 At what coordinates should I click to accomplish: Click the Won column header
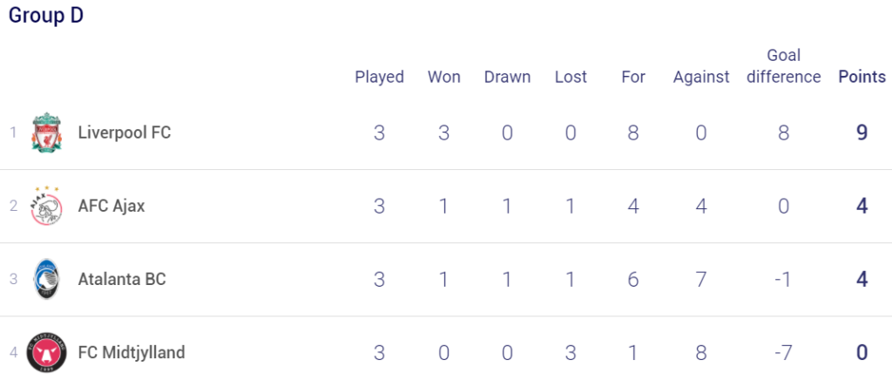(444, 77)
